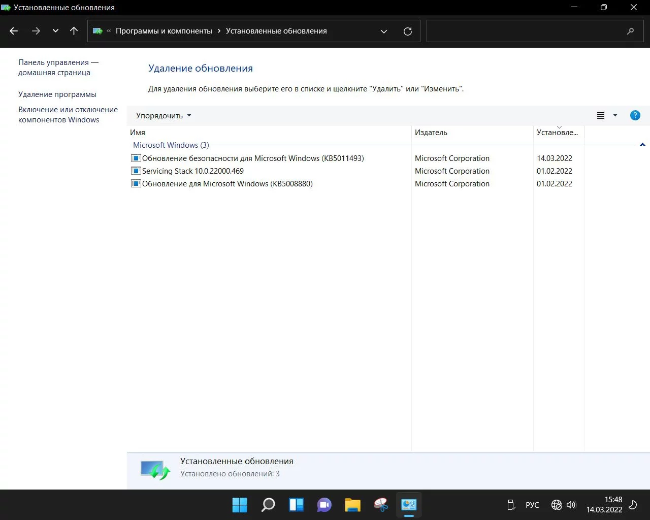Viewport: 650px width, 520px height.
Task: Open the Help question mark button
Action: (635, 115)
